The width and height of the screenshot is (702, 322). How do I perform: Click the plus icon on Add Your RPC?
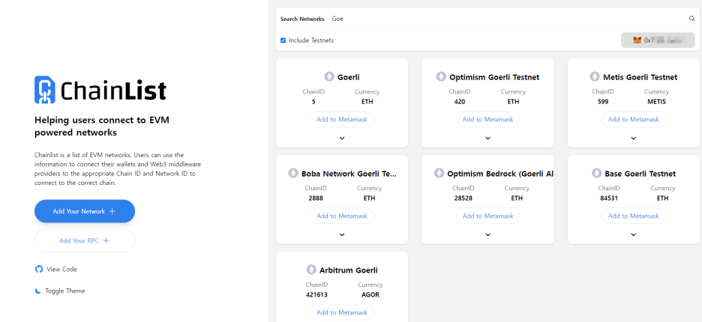[106, 240]
